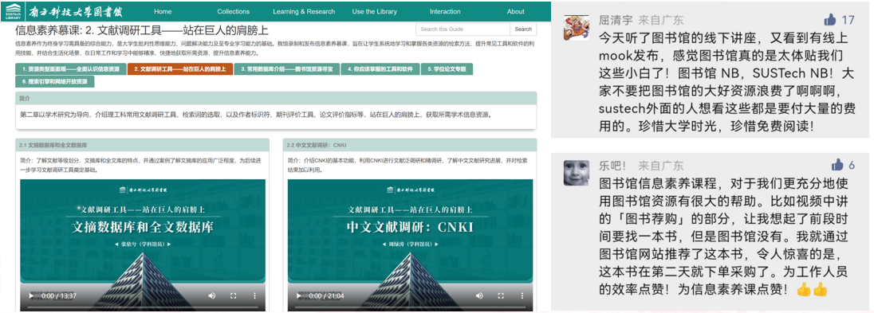
Task: Open the Interaction menu
Action: coord(445,11)
